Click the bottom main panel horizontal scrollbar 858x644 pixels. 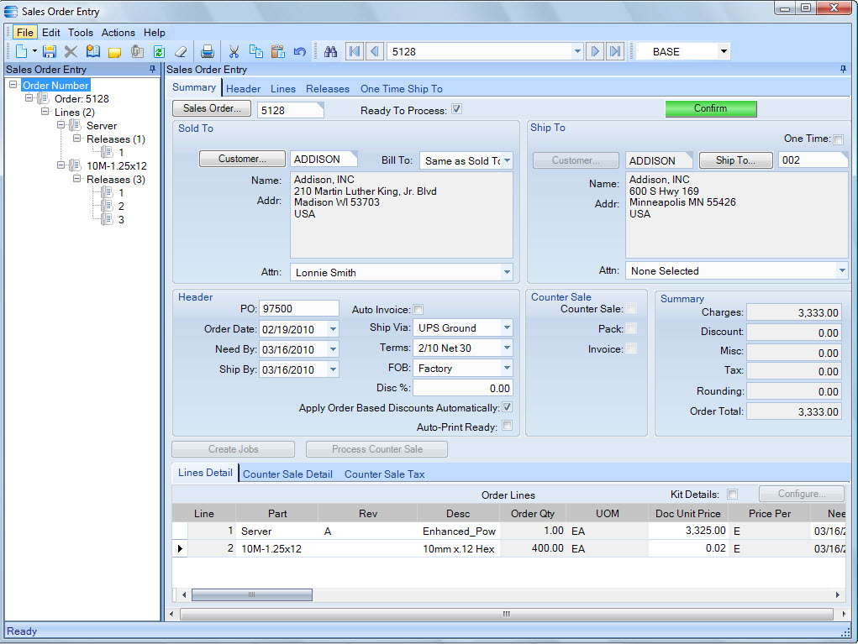coord(507,614)
